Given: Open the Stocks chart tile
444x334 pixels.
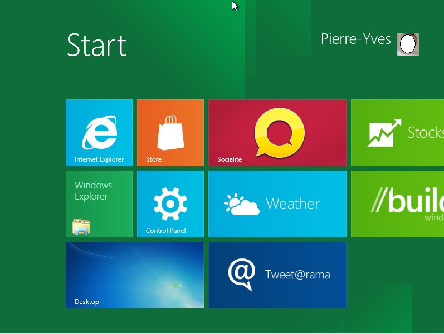Looking at the screenshot, I should tap(398, 133).
